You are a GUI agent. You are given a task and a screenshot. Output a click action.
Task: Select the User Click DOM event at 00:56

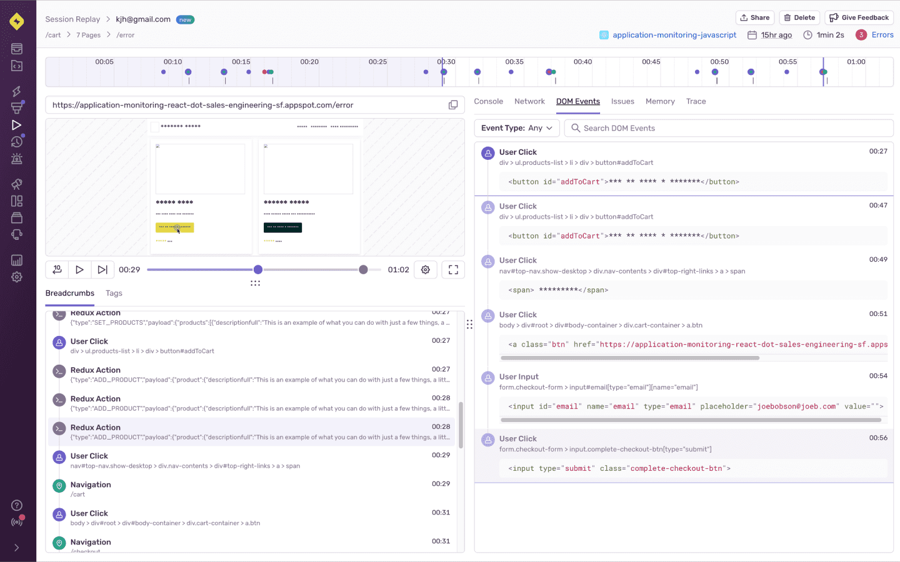pyautogui.click(x=684, y=456)
